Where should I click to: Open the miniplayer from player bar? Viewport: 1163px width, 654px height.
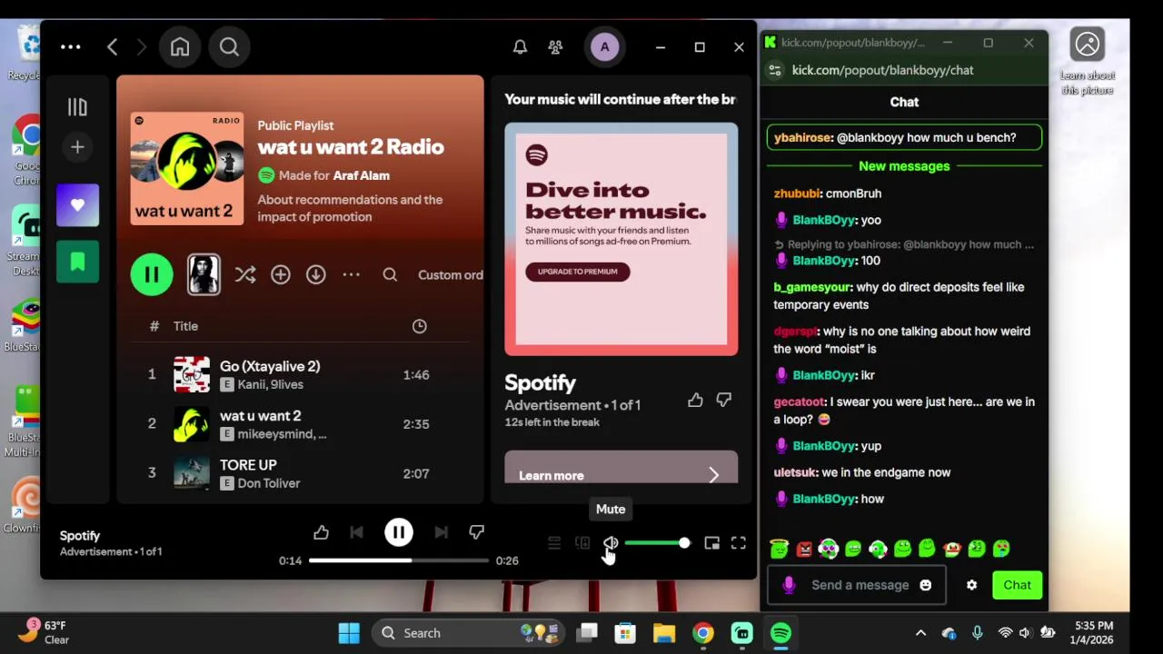(x=712, y=543)
